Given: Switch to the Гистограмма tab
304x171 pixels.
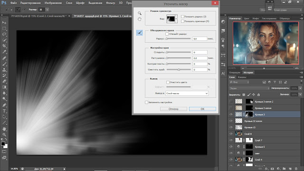Looking at the screenshot, I should tap(269, 19).
